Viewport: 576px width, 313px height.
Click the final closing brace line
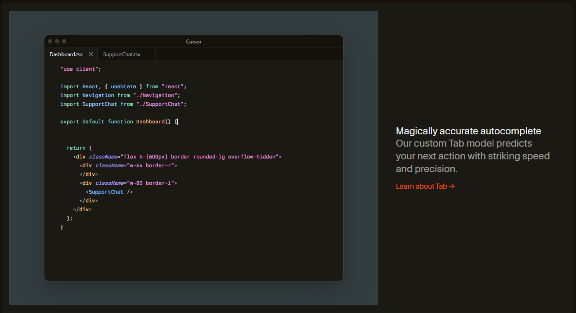click(x=62, y=227)
